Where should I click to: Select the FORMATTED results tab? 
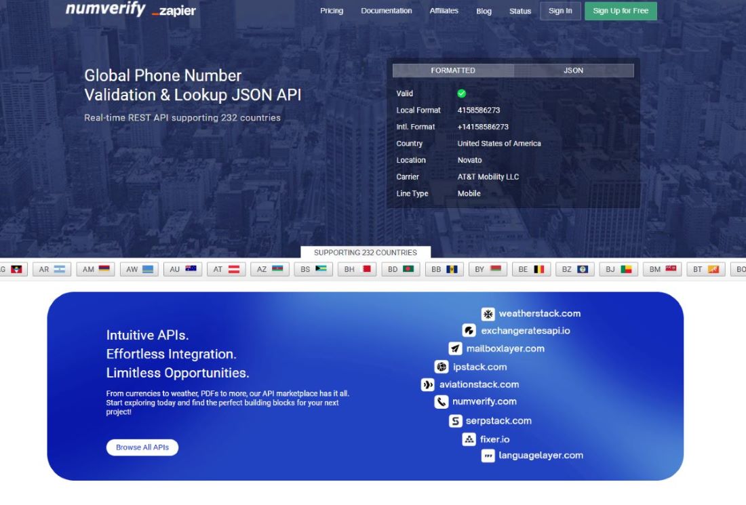click(x=453, y=70)
